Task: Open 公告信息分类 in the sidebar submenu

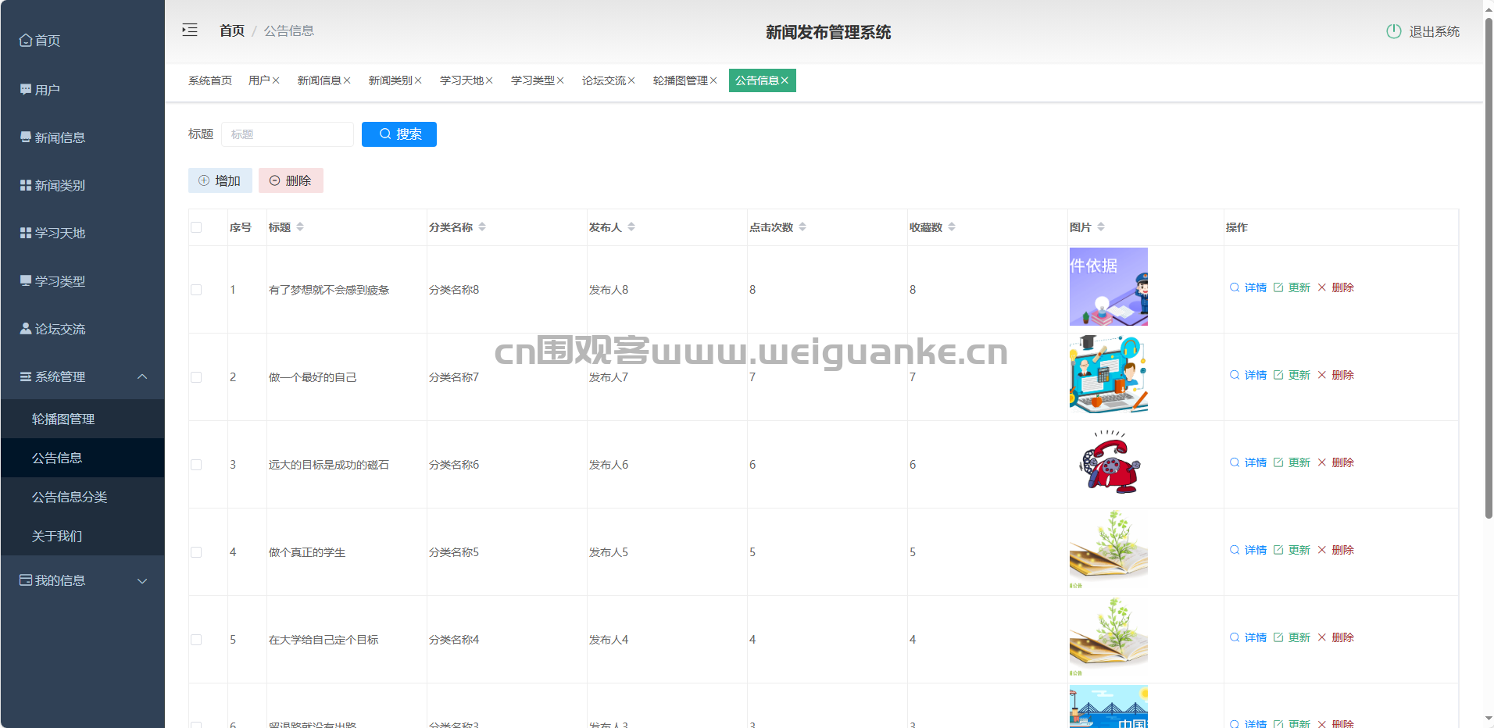Action: click(x=70, y=497)
